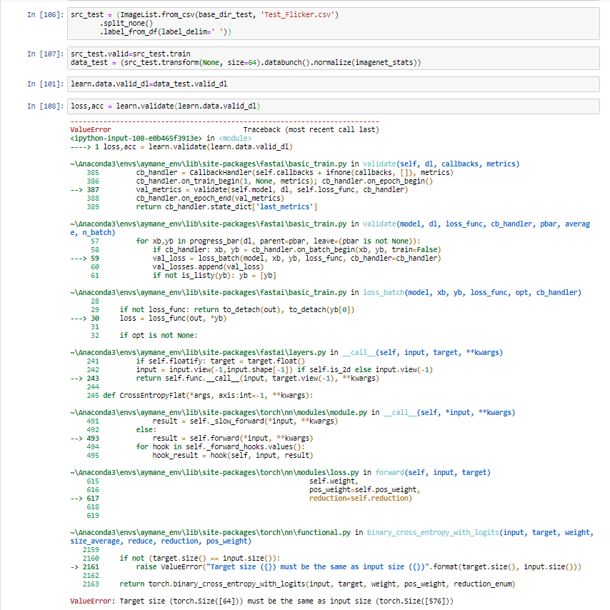Click line 389 return cb_handler.state_dict
This screenshot has width=610, height=610.
click(202, 207)
